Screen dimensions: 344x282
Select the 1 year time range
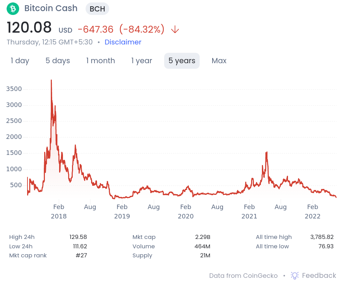coord(142,60)
